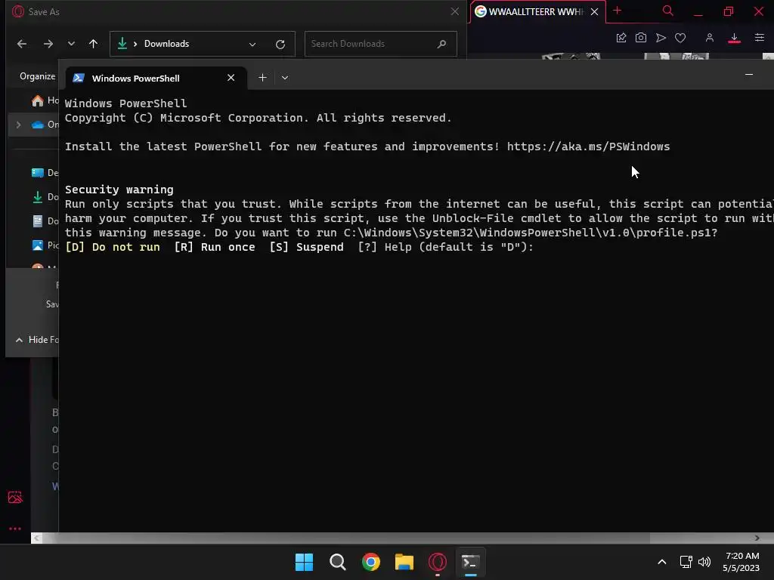Refresh the Downloads folder view
This screenshot has width=774, height=580.
click(x=280, y=45)
